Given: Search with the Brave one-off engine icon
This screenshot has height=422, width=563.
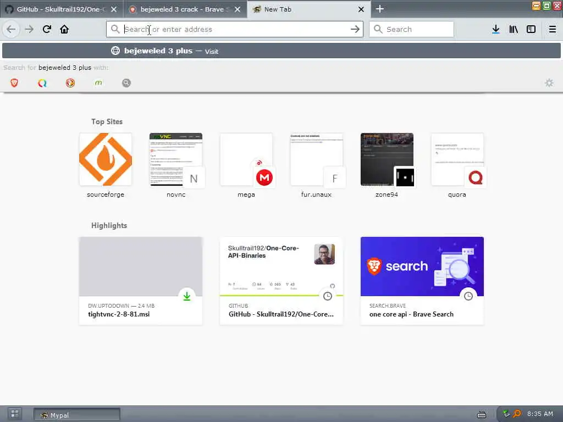Looking at the screenshot, I should coord(14,83).
